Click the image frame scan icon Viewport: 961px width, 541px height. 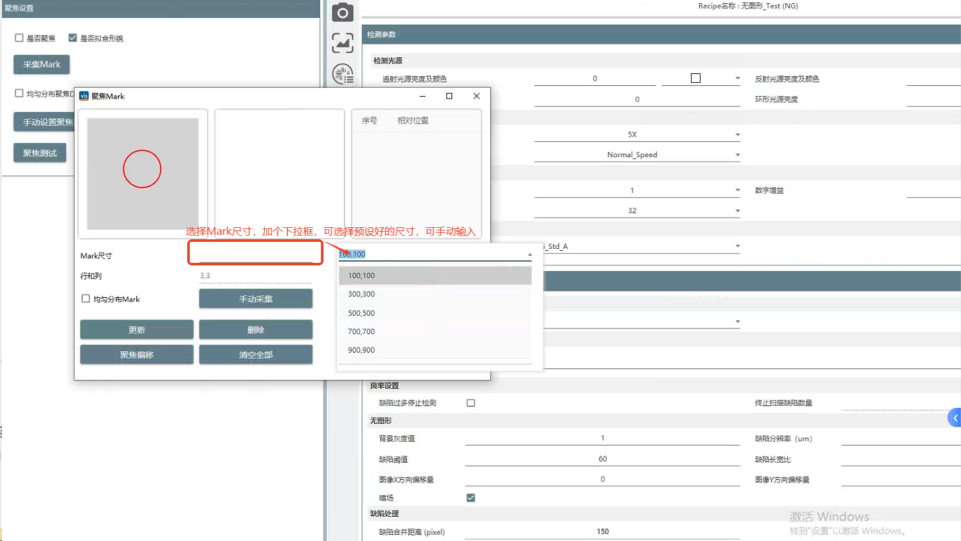point(343,43)
